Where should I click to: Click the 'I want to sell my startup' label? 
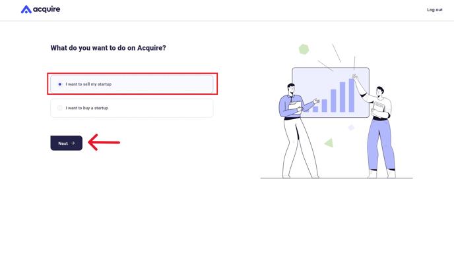[88, 84]
